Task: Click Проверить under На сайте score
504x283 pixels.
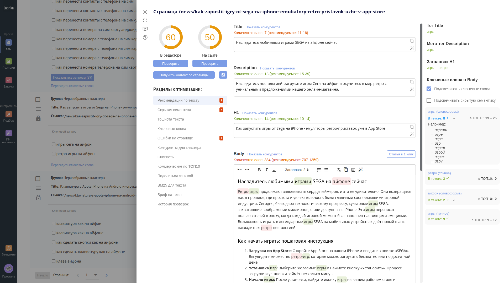Action: (x=210, y=63)
